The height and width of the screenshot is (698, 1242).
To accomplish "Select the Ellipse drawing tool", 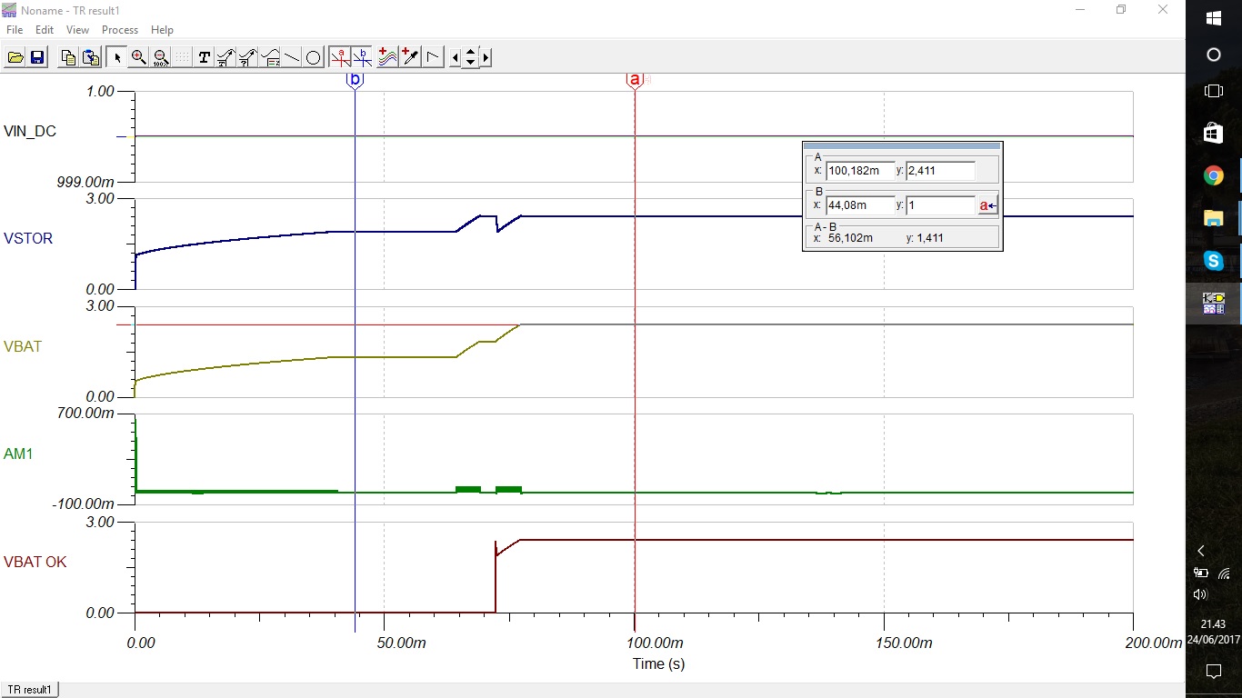I will (312, 56).
